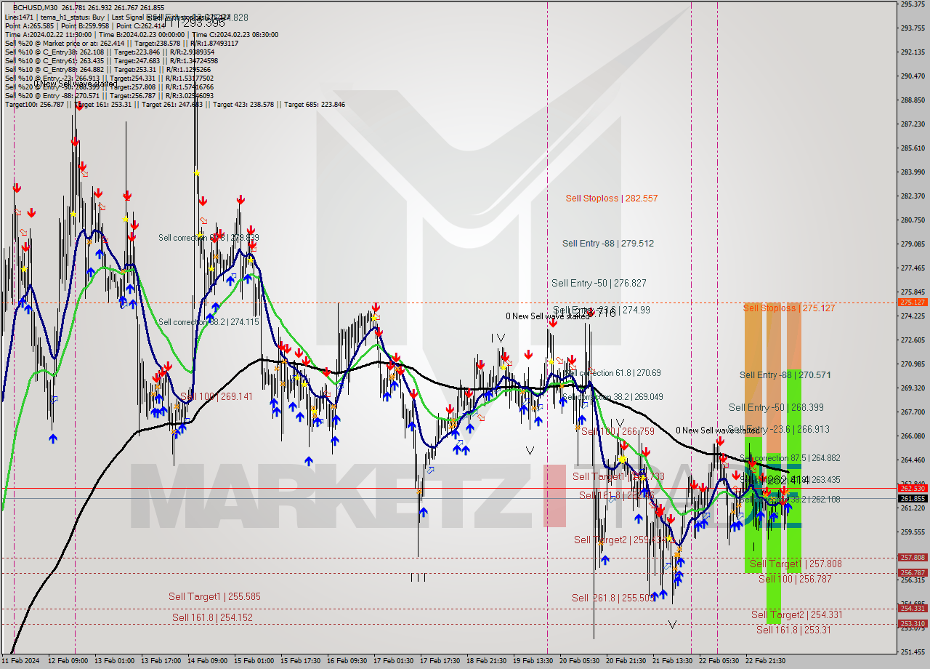Click the 251.455 price axis value

point(913,652)
